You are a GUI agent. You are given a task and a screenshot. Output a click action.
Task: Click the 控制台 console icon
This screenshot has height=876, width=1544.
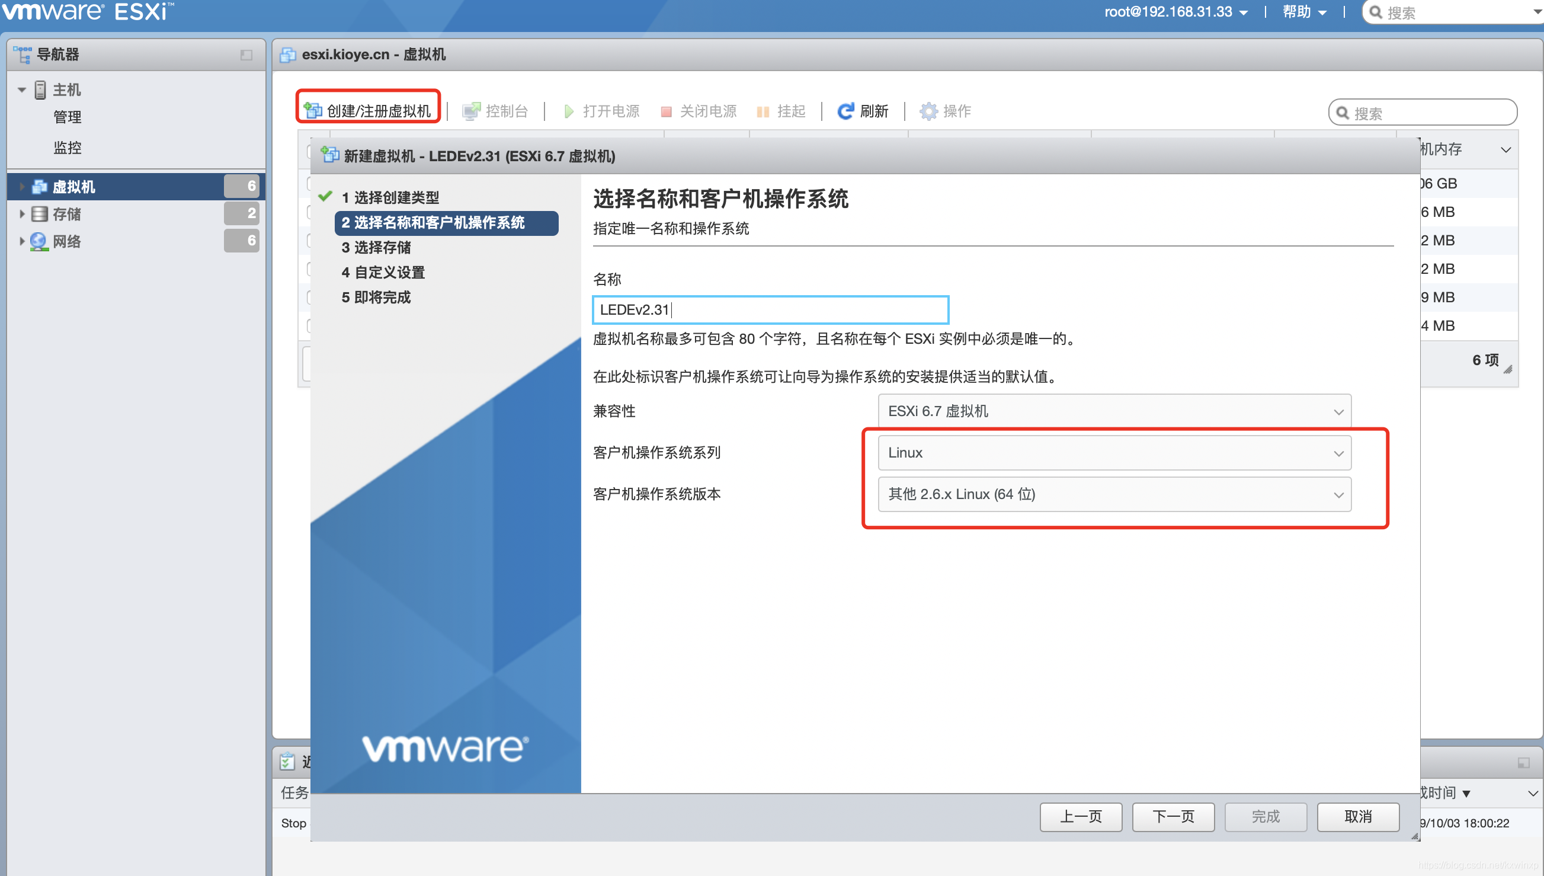472,111
